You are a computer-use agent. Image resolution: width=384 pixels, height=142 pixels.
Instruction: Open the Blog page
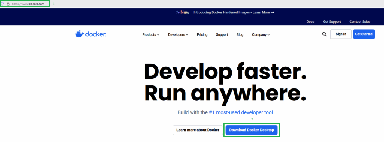240,35
